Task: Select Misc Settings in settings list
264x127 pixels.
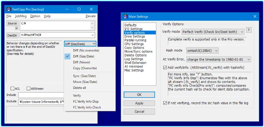Action: click(140, 70)
